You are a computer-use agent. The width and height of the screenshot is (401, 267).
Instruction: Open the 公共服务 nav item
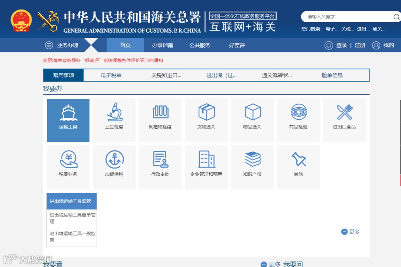(x=200, y=45)
